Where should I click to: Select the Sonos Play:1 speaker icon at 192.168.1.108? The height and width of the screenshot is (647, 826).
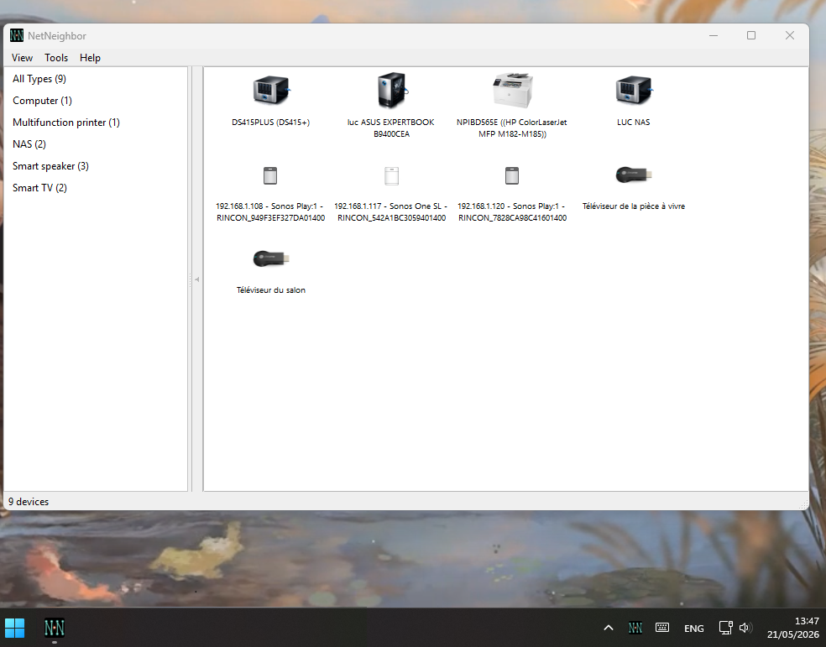click(270, 175)
